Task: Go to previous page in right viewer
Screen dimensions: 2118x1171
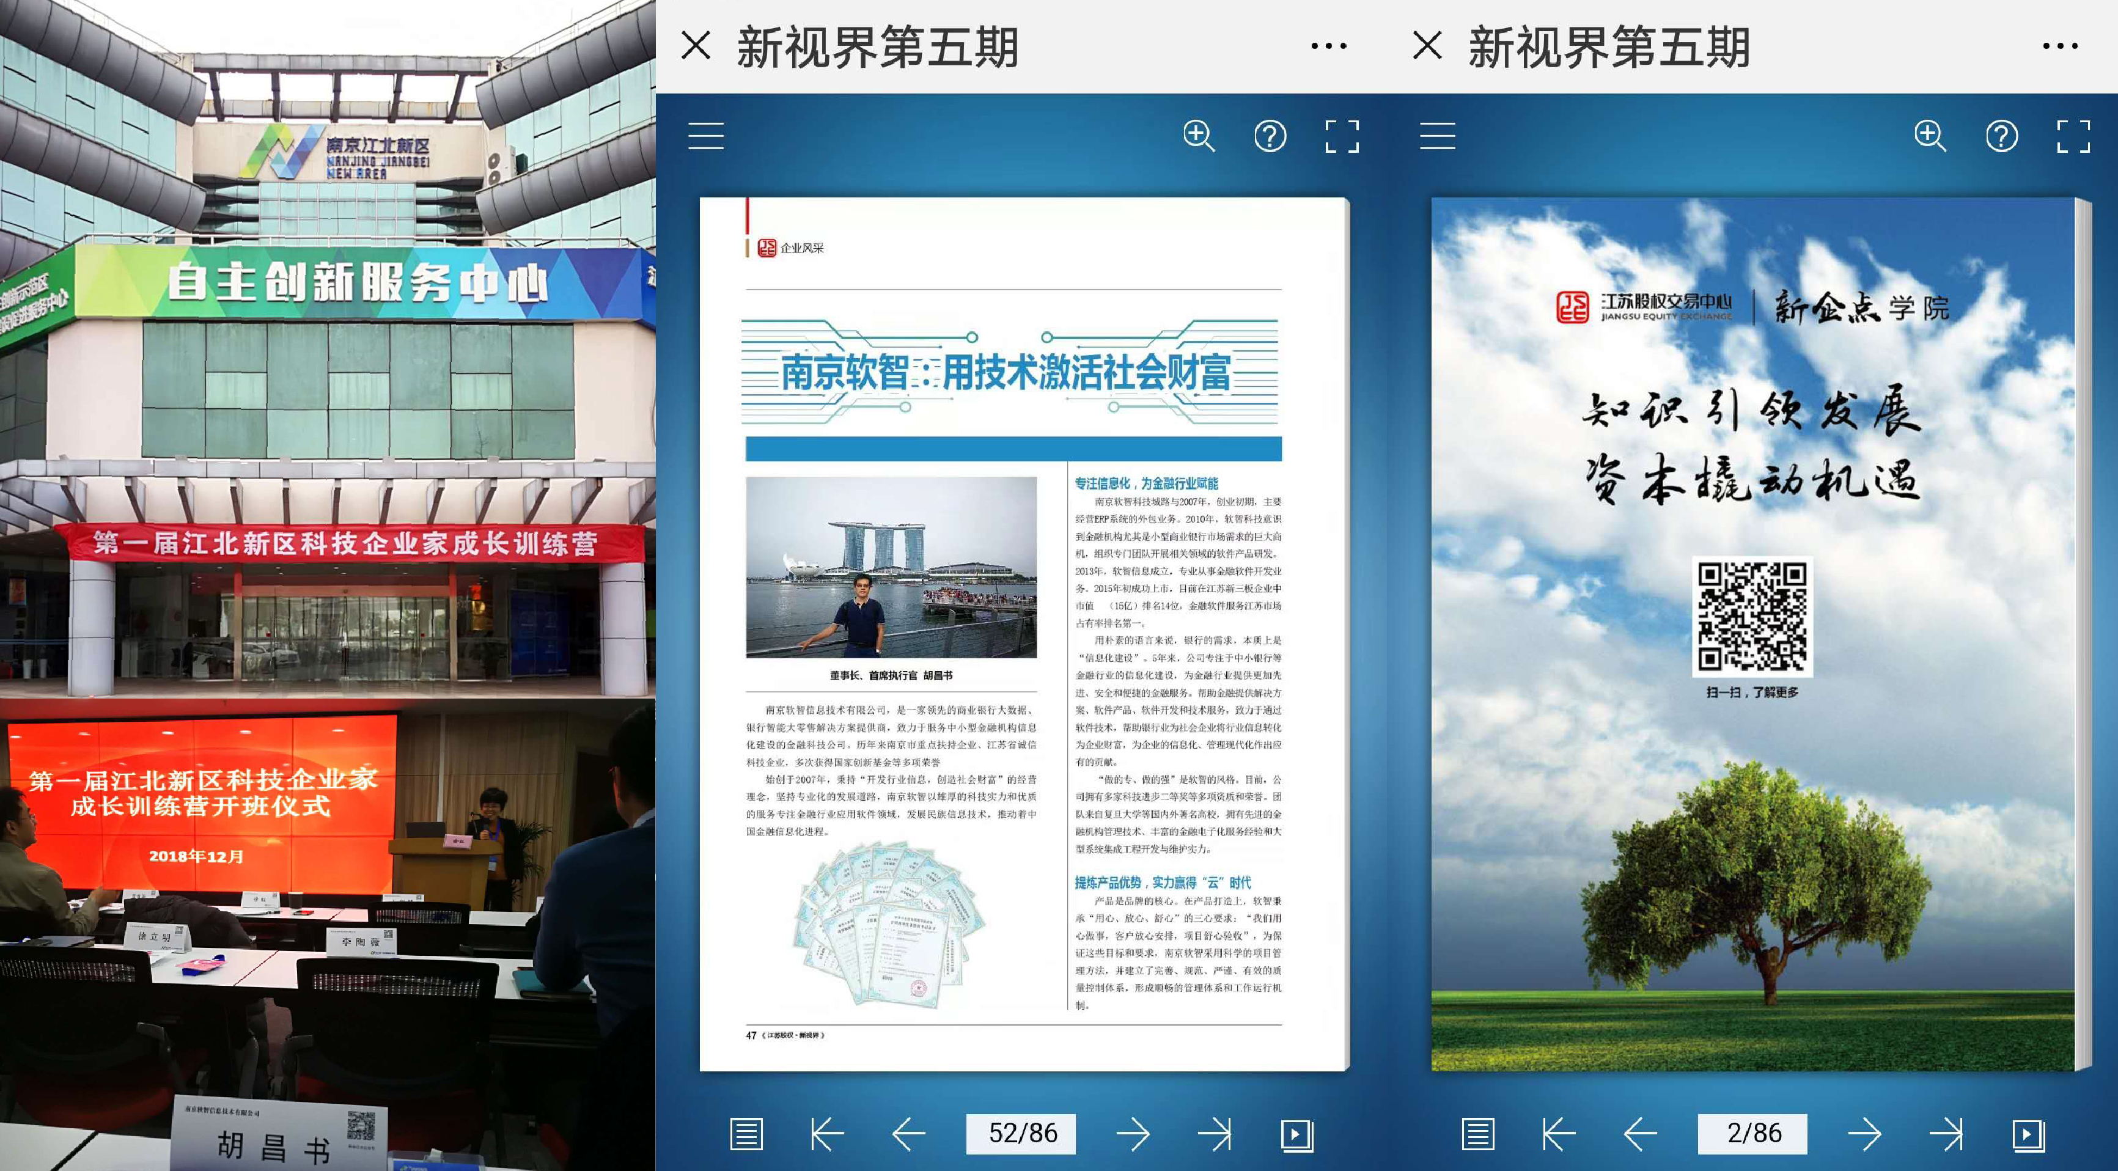Action: coord(1640,1134)
